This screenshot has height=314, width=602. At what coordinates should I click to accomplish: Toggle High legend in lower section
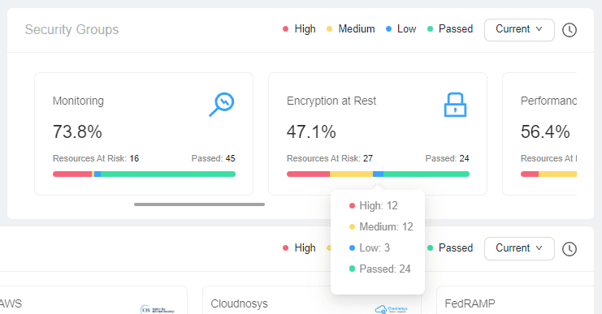coord(299,248)
